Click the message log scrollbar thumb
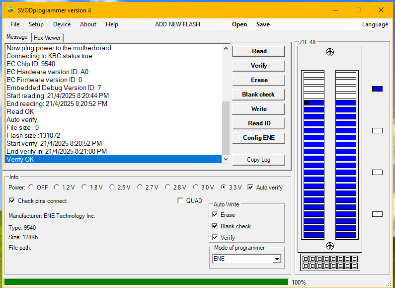This screenshot has height=288, width=395. 226,128
